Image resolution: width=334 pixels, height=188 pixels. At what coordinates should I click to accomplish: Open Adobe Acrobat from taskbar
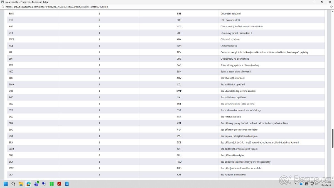(x=59, y=184)
